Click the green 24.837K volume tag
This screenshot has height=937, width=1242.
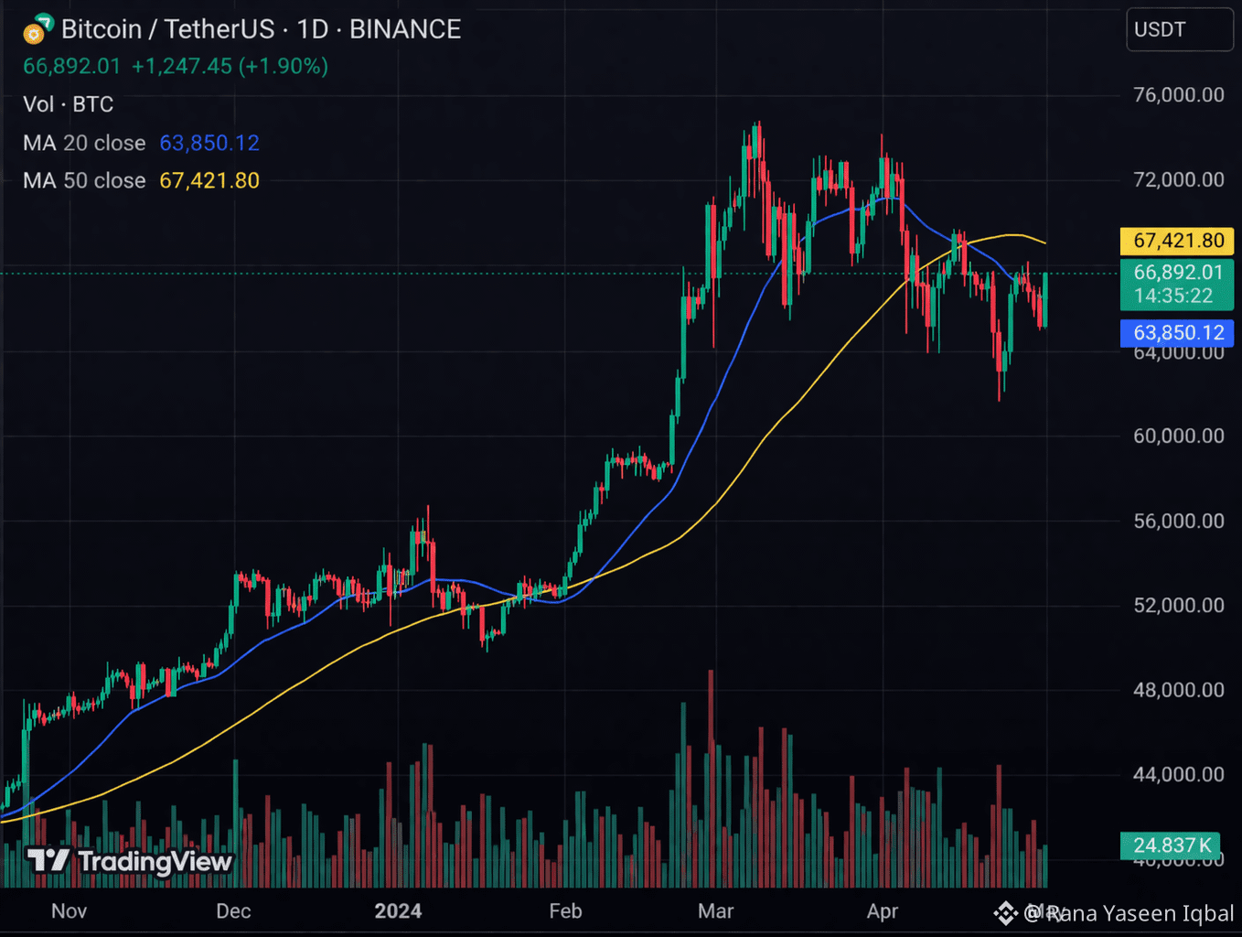point(1170,845)
